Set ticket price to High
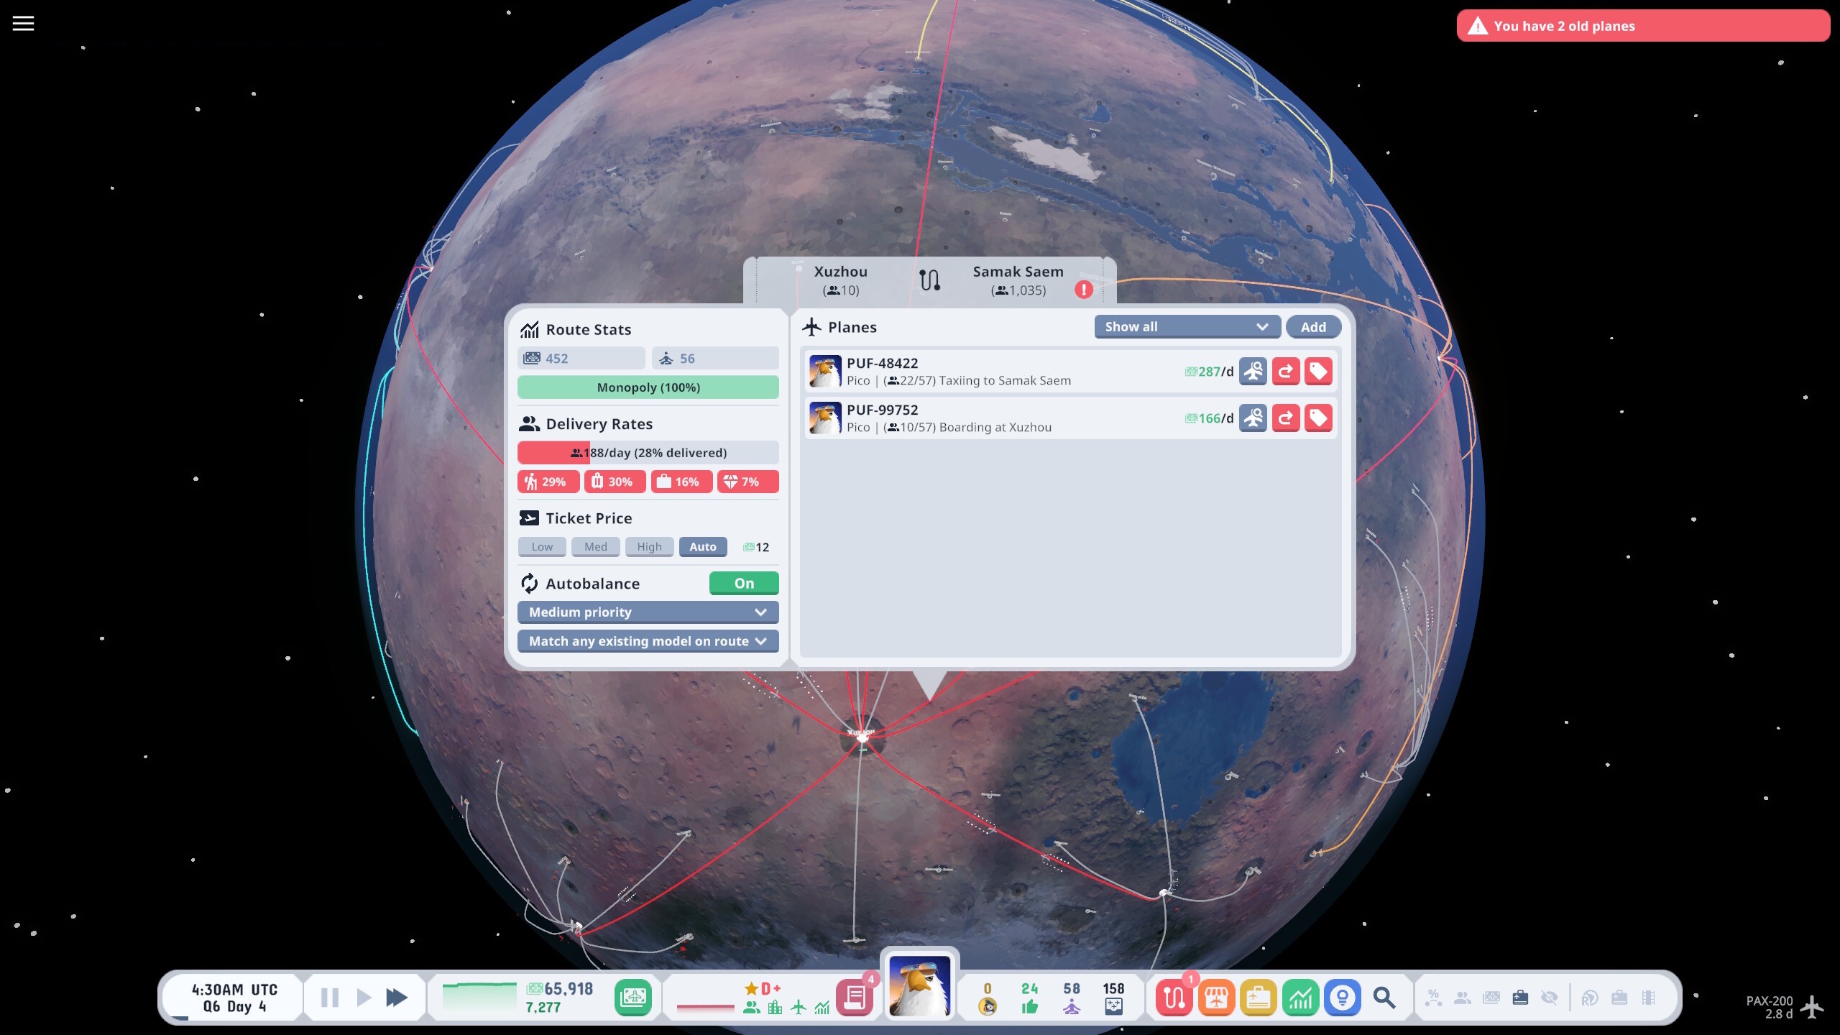Image resolution: width=1840 pixels, height=1035 pixels. [x=649, y=546]
